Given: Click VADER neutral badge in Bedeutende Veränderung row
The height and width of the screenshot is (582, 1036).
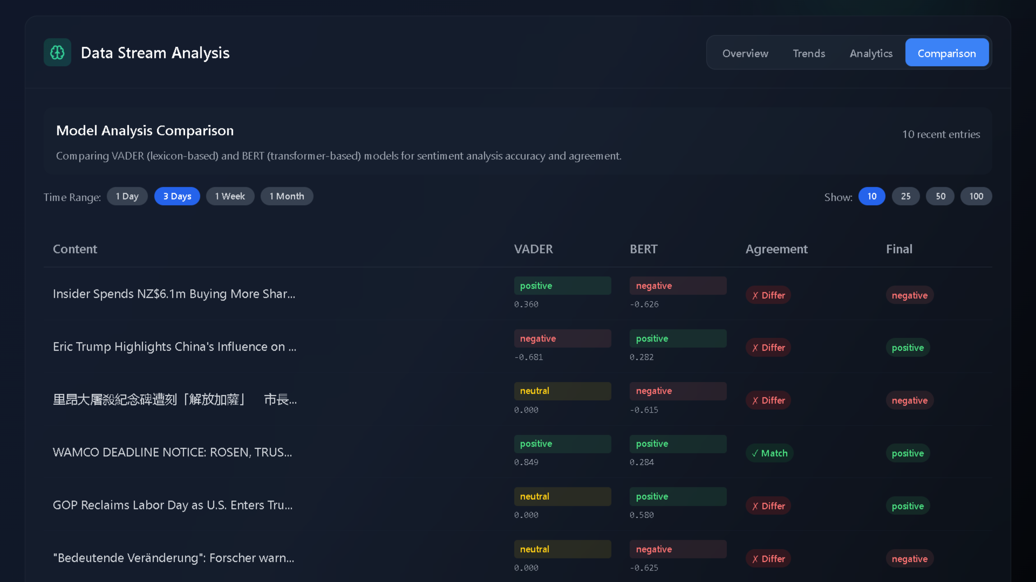Looking at the screenshot, I should (562, 549).
